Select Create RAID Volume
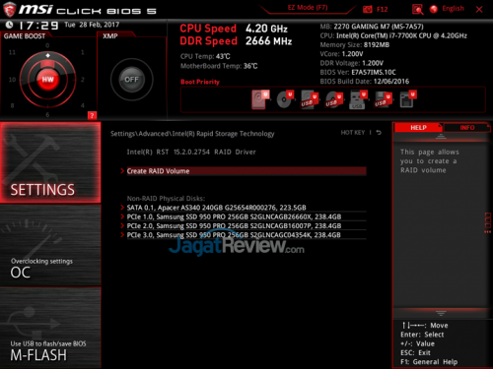This screenshot has height=369, width=493. point(246,171)
